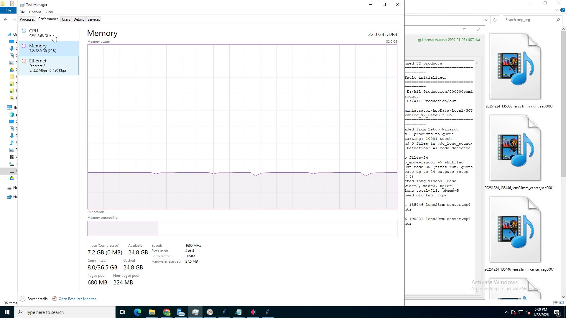Click the muted volume tray icon
Image resolution: width=566 pixels, height=318 pixels.
[x=528, y=312]
